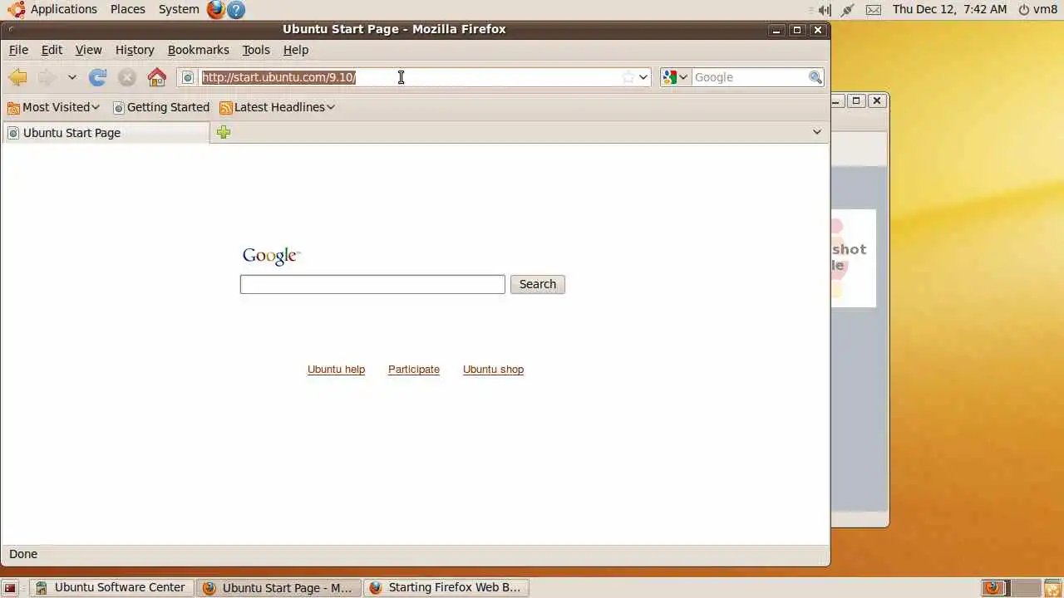Switch to Ubuntu Start Page taskbar button

pos(278,588)
